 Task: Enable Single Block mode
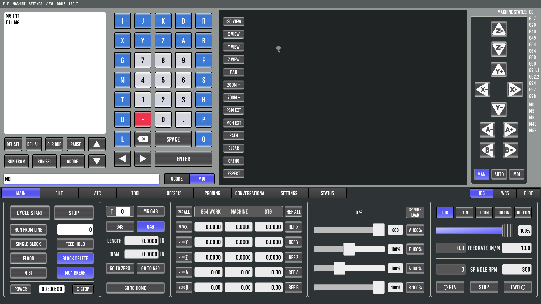click(x=28, y=244)
